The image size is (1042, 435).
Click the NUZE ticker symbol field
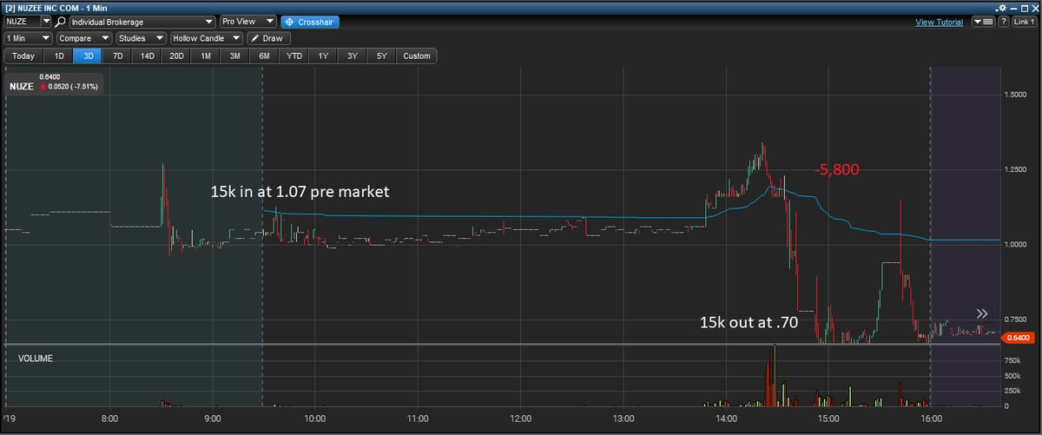(23, 21)
